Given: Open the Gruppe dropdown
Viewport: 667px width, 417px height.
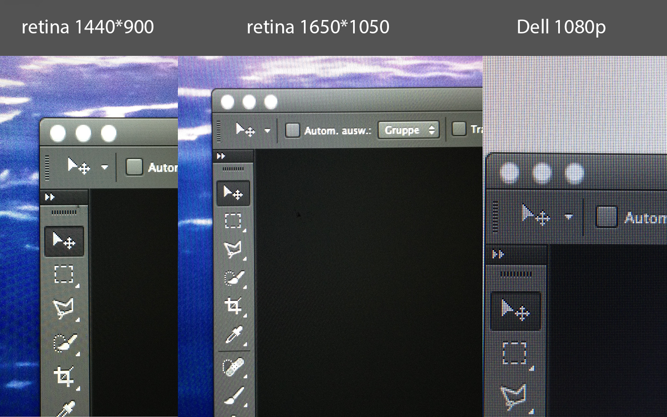Looking at the screenshot, I should pyautogui.click(x=409, y=130).
